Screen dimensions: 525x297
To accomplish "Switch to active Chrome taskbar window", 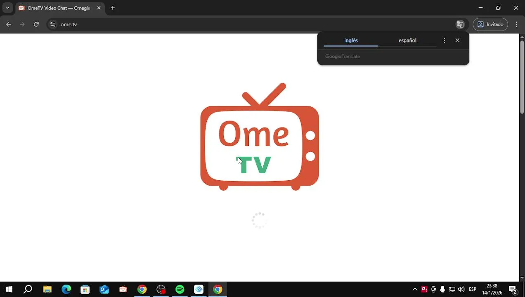I will pyautogui.click(x=218, y=289).
